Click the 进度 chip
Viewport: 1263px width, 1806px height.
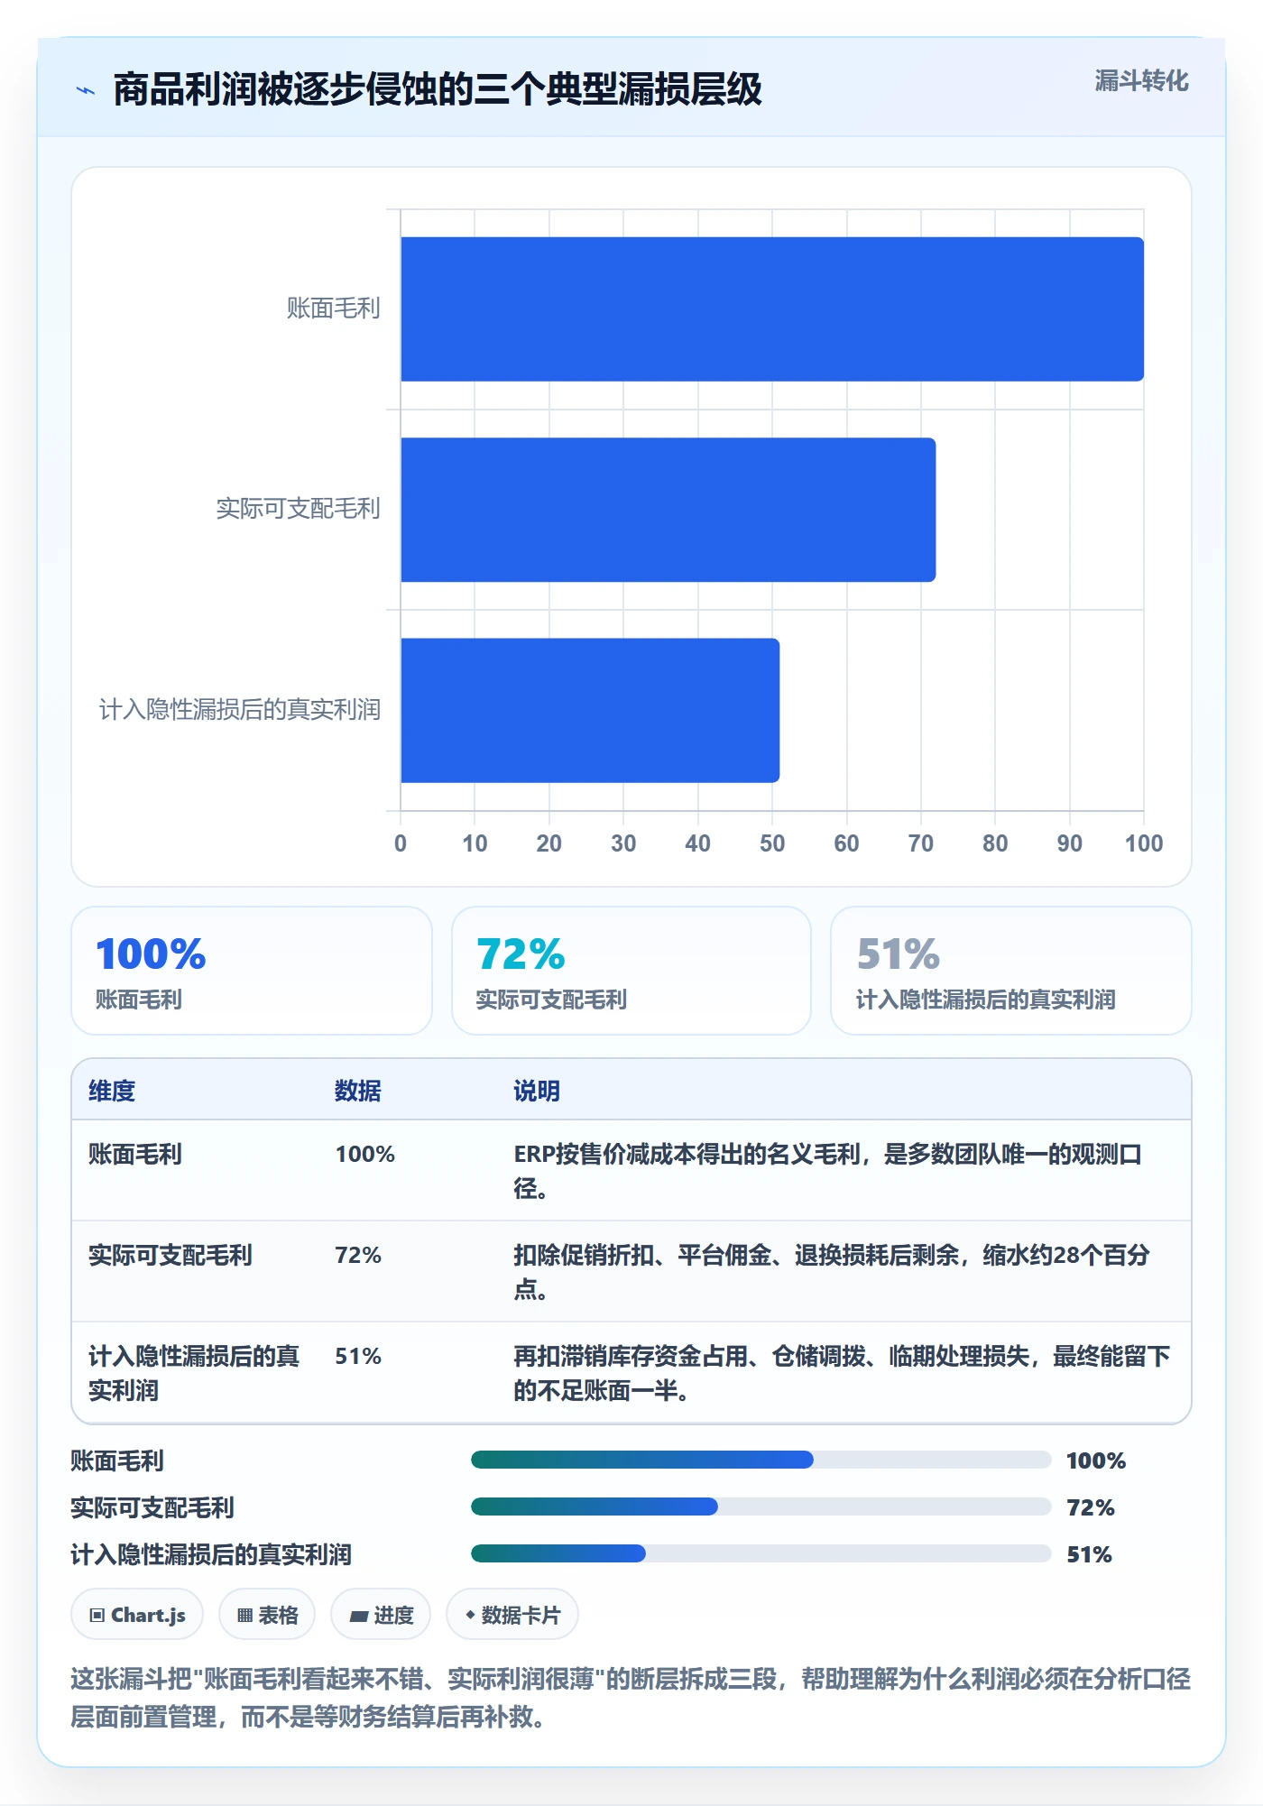(381, 1615)
